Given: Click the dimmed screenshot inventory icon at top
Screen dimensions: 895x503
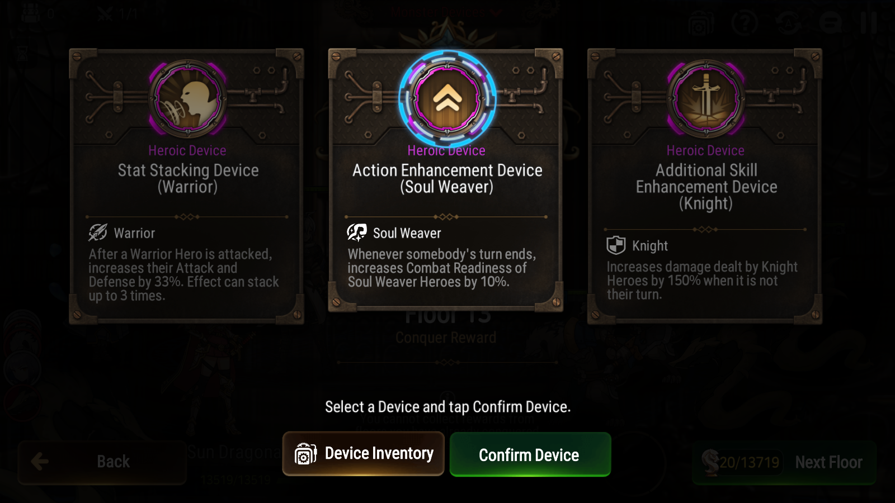Looking at the screenshot, I should (x=700, y=24).
